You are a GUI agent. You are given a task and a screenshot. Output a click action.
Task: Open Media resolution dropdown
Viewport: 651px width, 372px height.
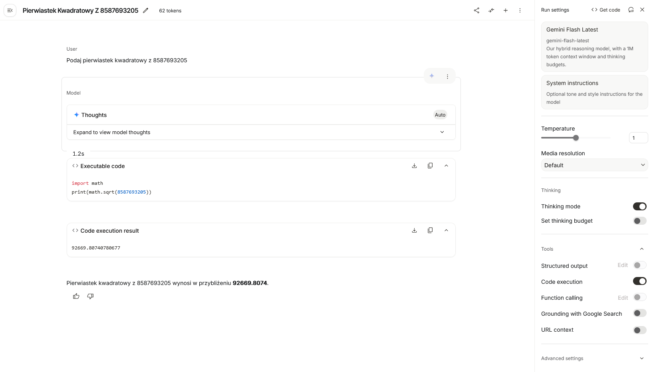pyautogui.click(x=594, y=165)
